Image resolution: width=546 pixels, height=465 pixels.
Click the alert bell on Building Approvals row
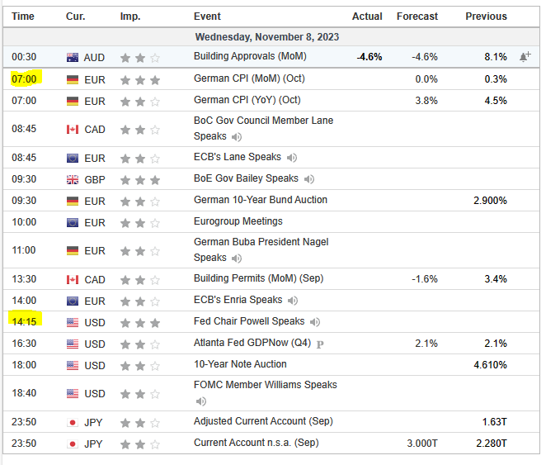coord(525,57)
